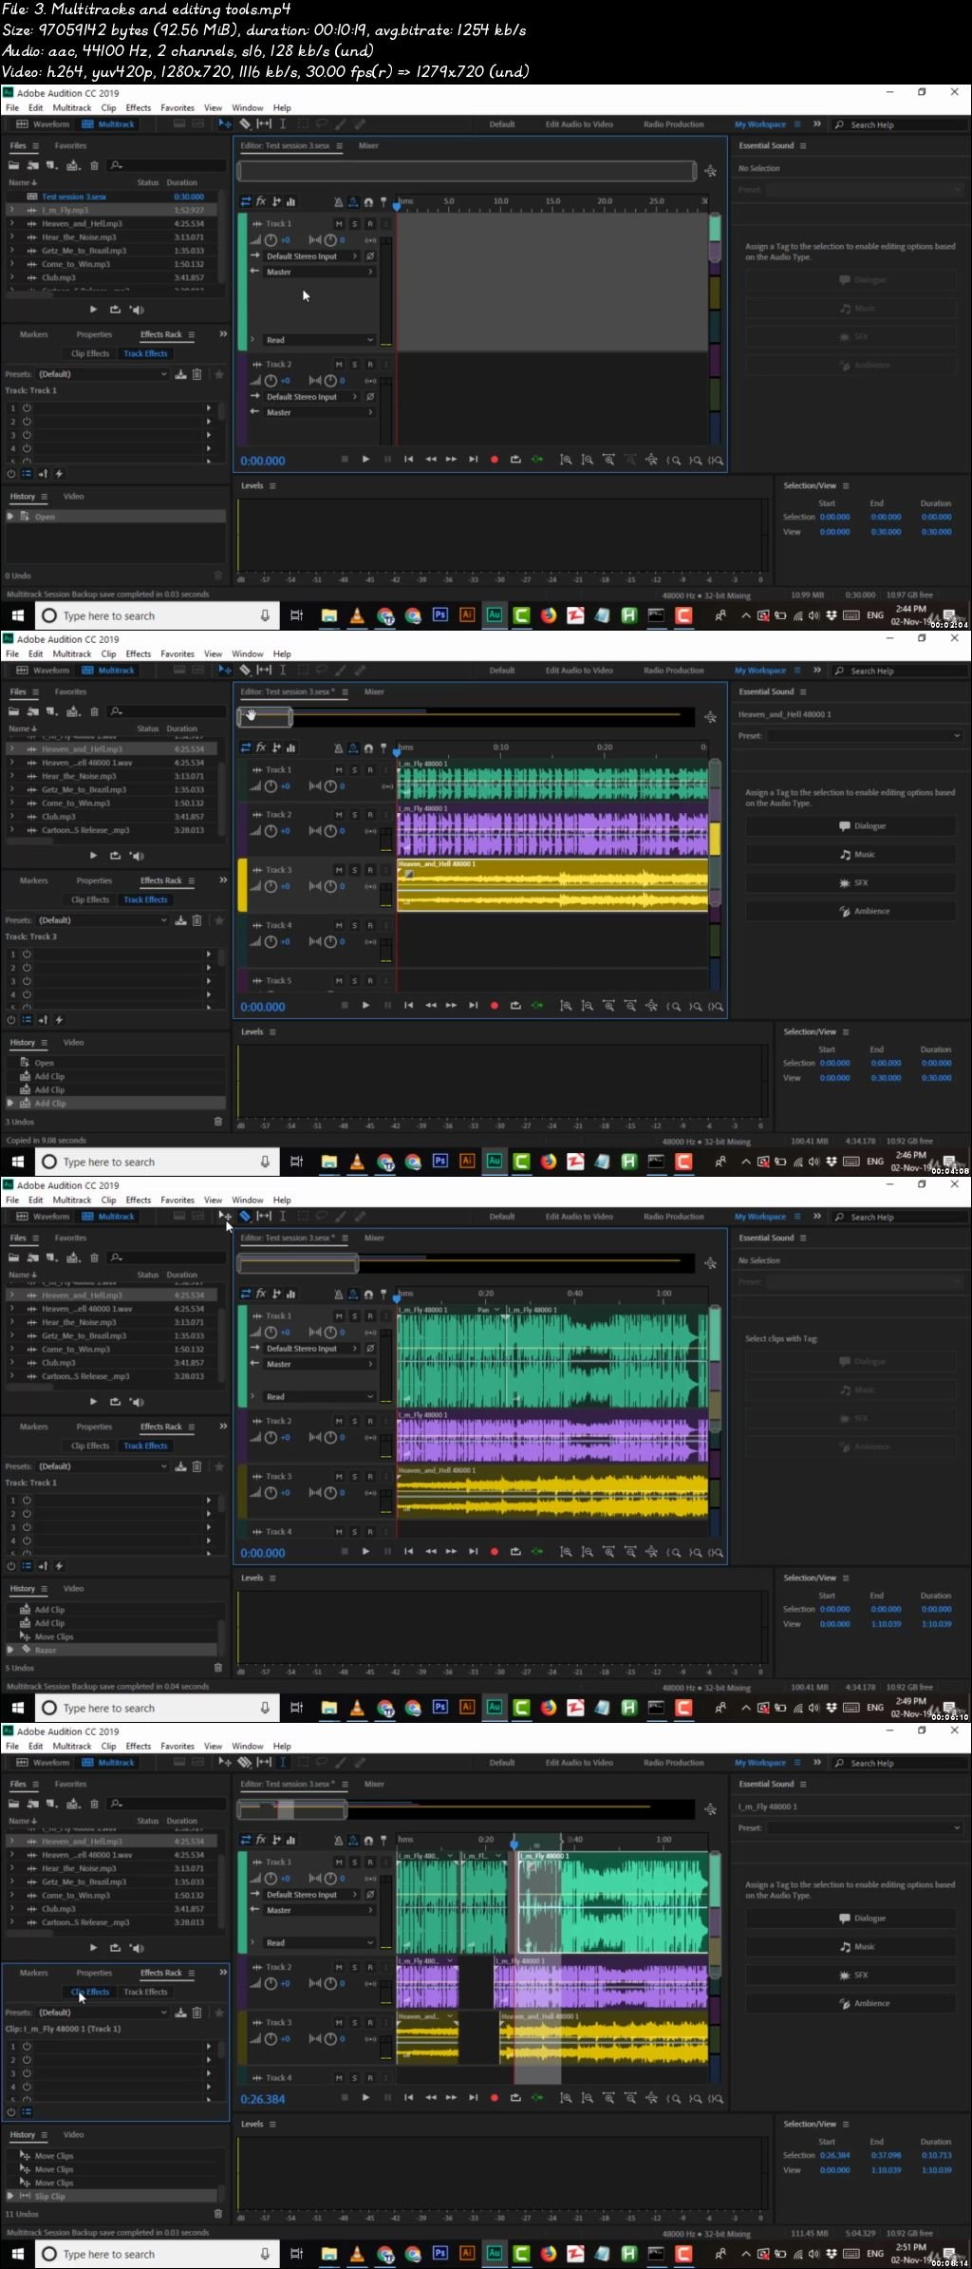Click Dialogue tag button in second screenshot
The image size is (972, 2269).
tap(850, 826)
